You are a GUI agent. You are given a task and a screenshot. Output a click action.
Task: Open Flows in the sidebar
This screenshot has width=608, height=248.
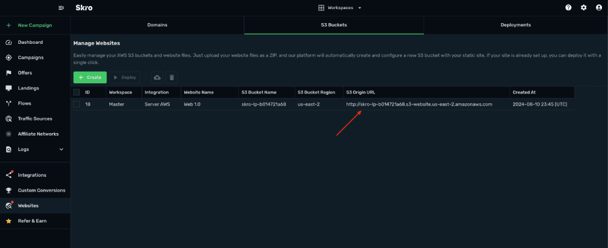tap(24, 103)
